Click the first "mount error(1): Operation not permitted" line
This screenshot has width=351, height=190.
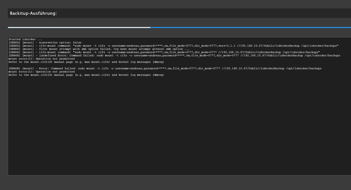[x=42, y=59]
